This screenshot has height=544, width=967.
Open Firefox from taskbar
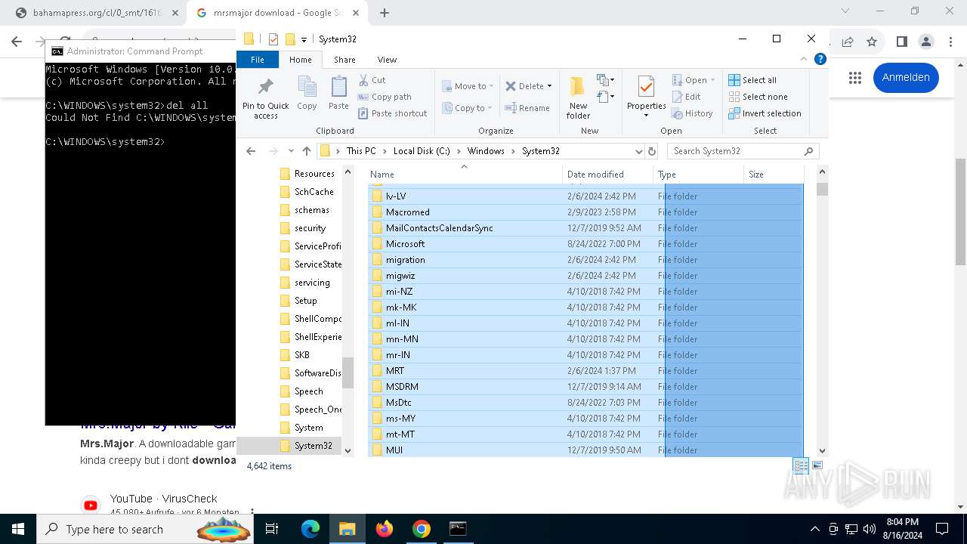pos(385,529)
